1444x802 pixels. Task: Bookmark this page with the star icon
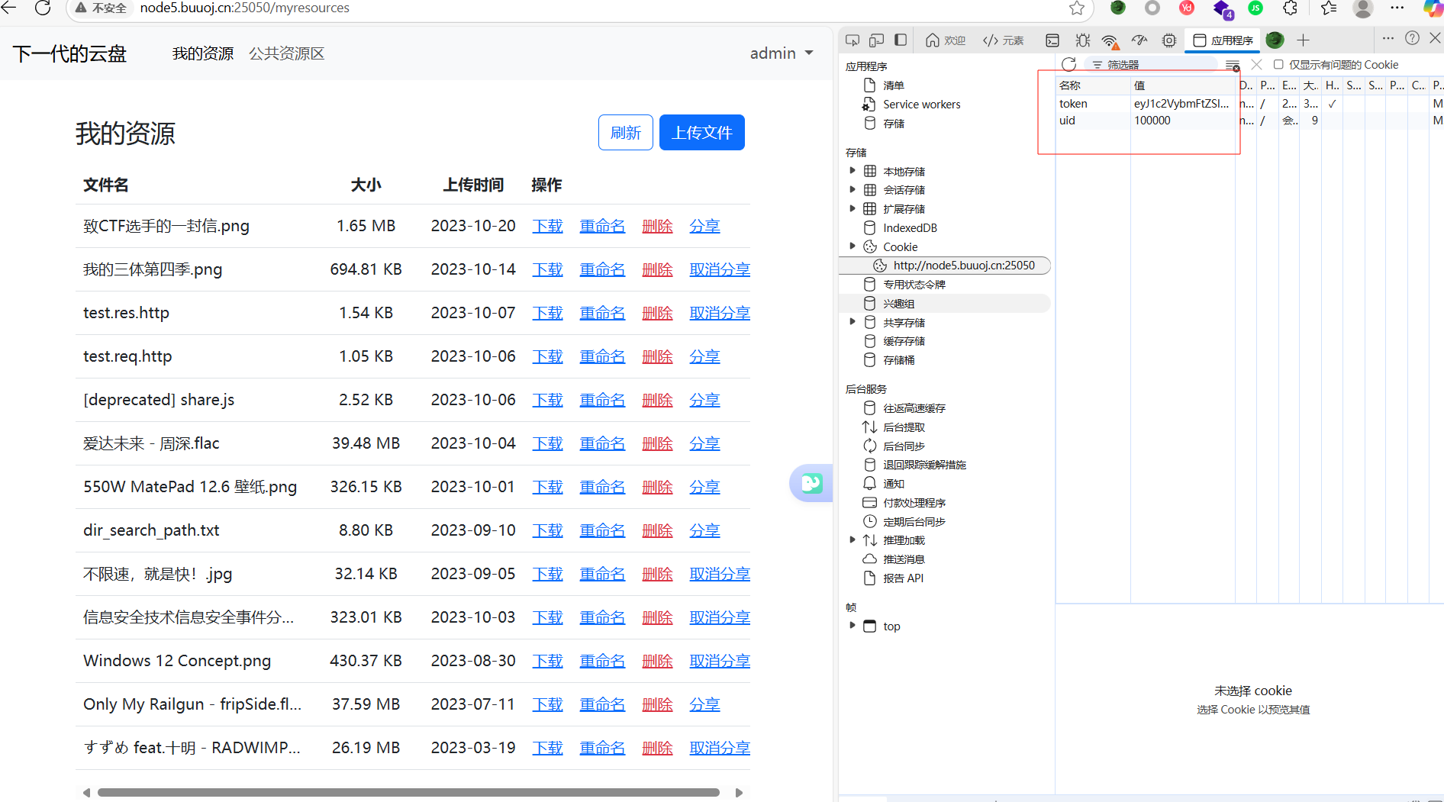pos(1077,8)
